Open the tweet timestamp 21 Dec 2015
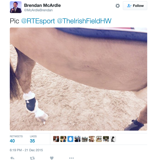 (26, 150)
